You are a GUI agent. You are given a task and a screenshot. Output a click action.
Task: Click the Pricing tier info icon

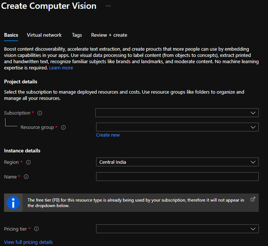37,229
